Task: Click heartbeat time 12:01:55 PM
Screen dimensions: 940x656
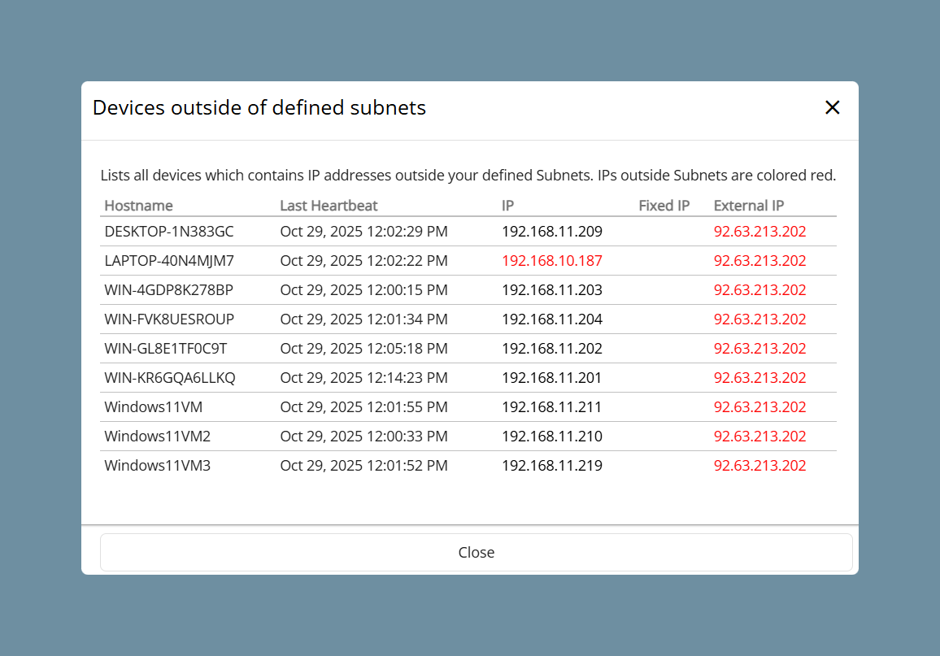Action: click(x=406, y=407)
